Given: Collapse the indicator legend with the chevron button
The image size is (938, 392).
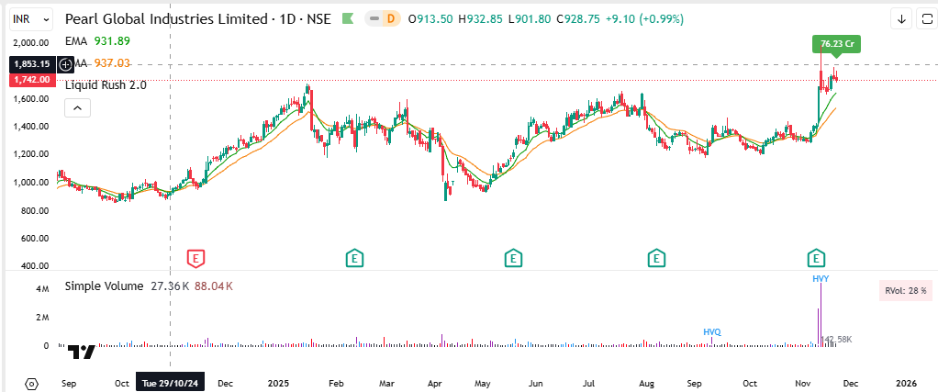Looking at the screenshot, I should 77,107.
